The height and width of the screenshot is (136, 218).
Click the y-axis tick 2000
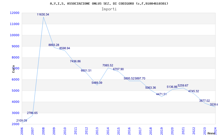[15, 124]
